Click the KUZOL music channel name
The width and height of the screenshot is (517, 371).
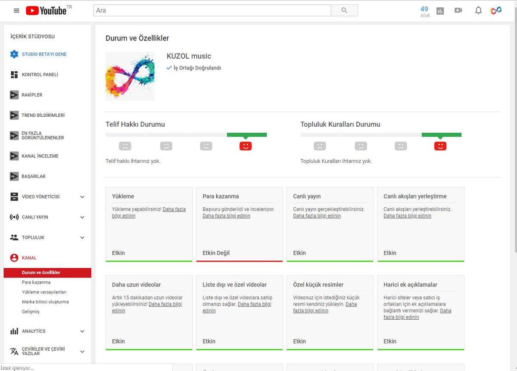point(189,56)
